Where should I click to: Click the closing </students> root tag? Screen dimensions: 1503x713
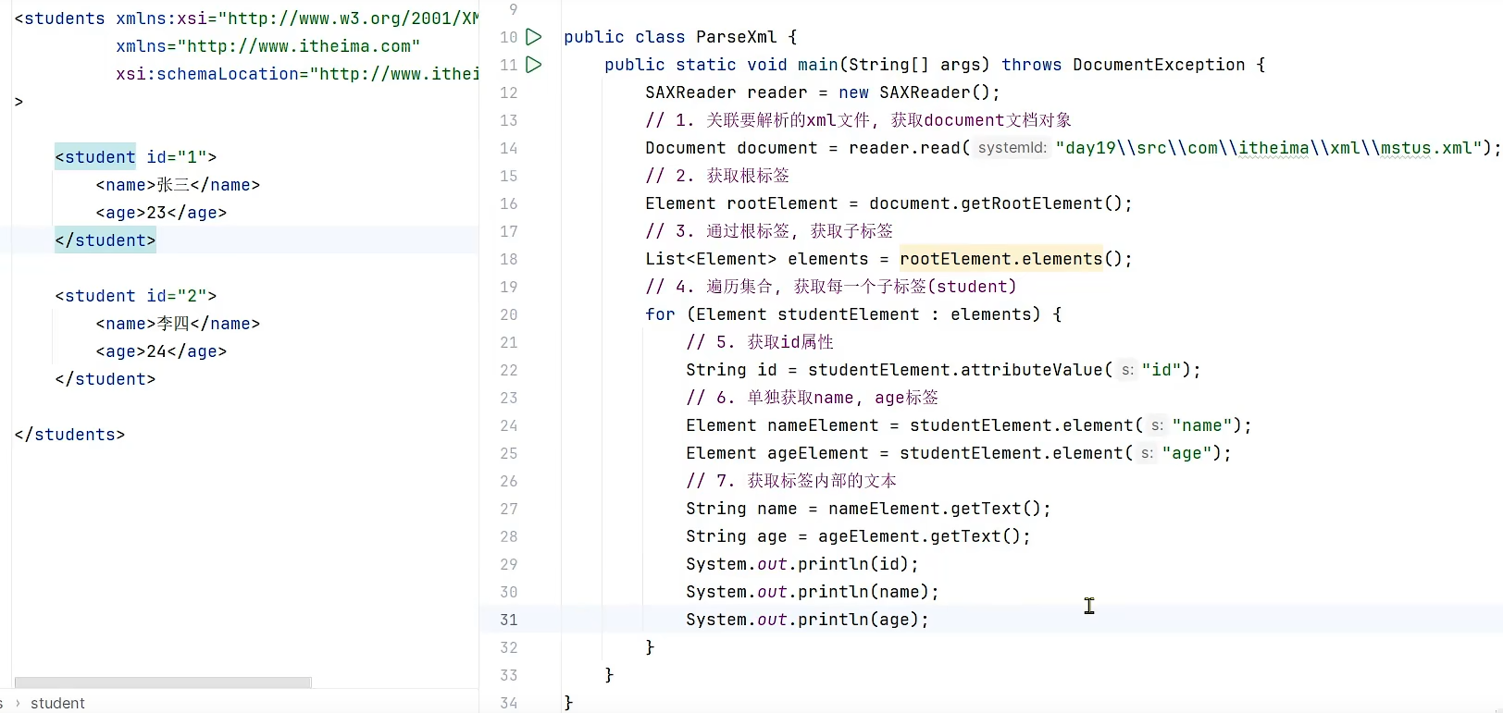(x=69, y=435)
